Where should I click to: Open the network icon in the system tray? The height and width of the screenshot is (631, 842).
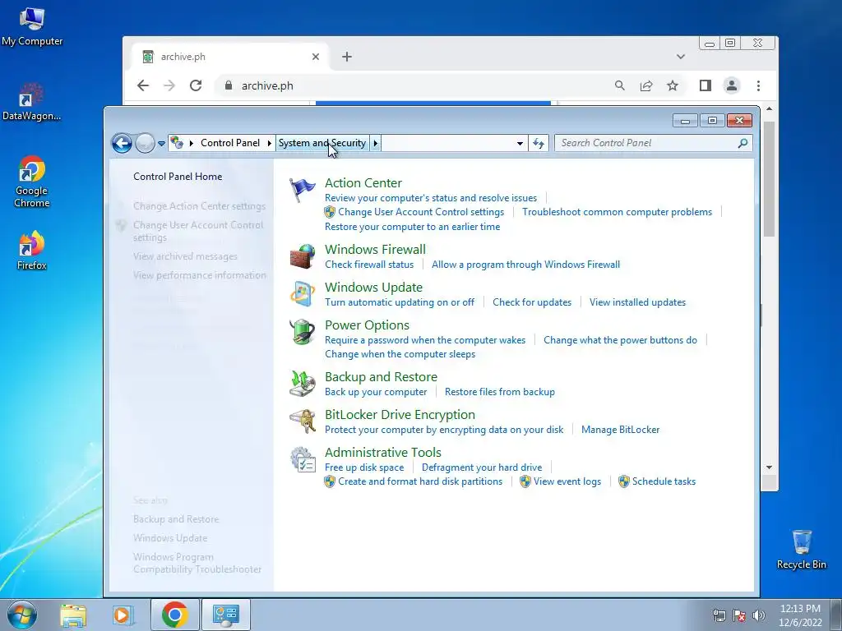pyautogui.click(x=719, y=615)
